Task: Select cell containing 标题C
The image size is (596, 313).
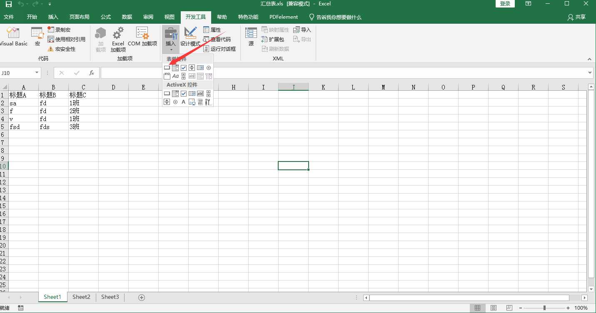Action: point(83,95)
